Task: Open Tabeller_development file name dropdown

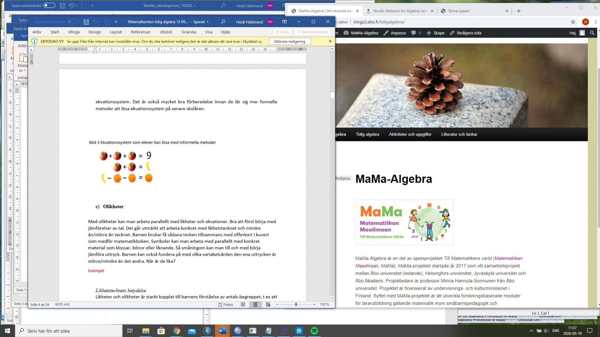Action: (x=195, y=6)
